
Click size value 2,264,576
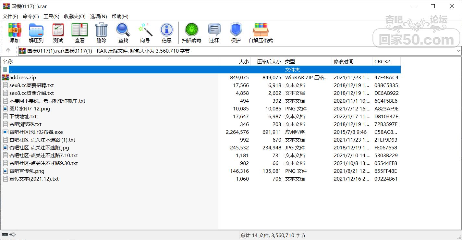click(237, 132)
